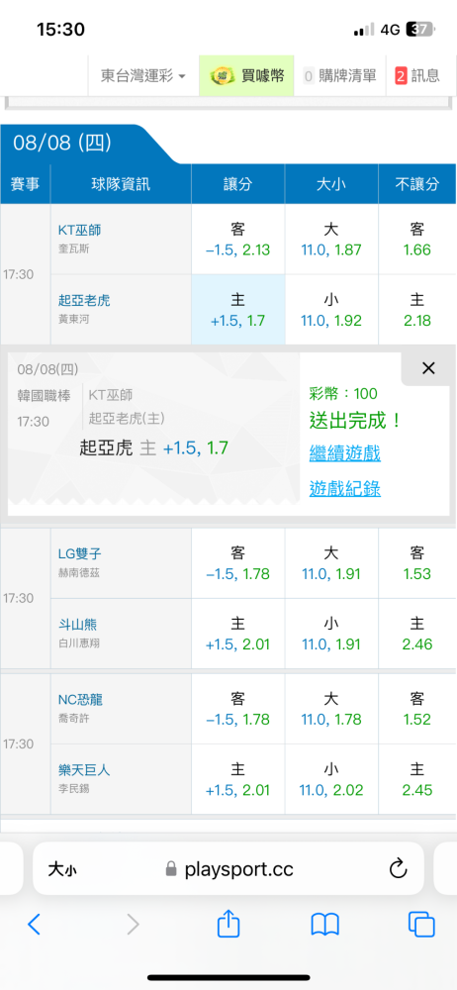This screenshot has width=457, height=990.
Task: Tap the playsport.cc address field
Action: click(228, 869)
